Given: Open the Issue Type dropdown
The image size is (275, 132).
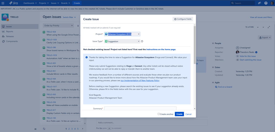Looking at the screenshot, I should pos(122,41).
